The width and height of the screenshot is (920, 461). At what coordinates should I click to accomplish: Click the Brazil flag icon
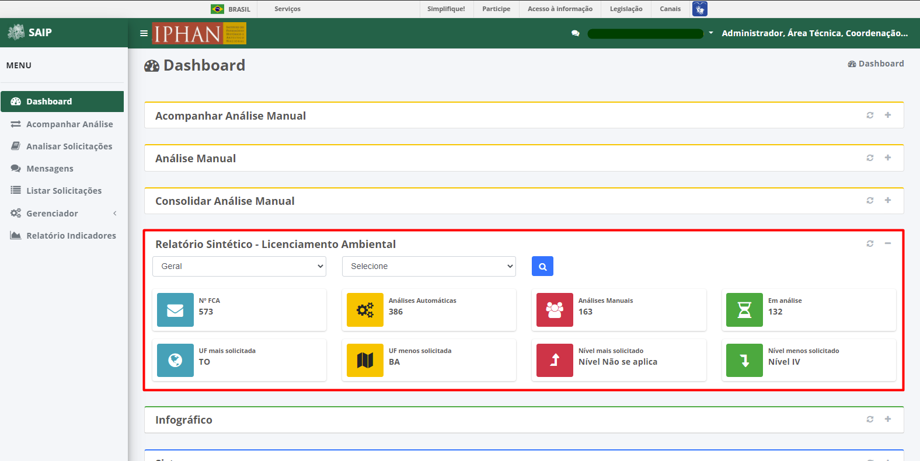pos(217,9)
